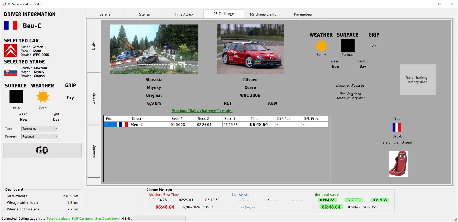458x222 pixels.
Task: Open the Tyres dropdown showing Tarmac dry
Action: (40, 129)
